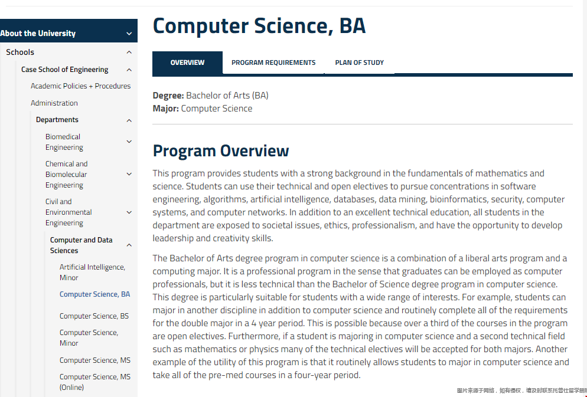Screen dimensions: 587x397
Task: Select Artificial Intelligence, Minor in the sidebar
Action: pos(92,272)
